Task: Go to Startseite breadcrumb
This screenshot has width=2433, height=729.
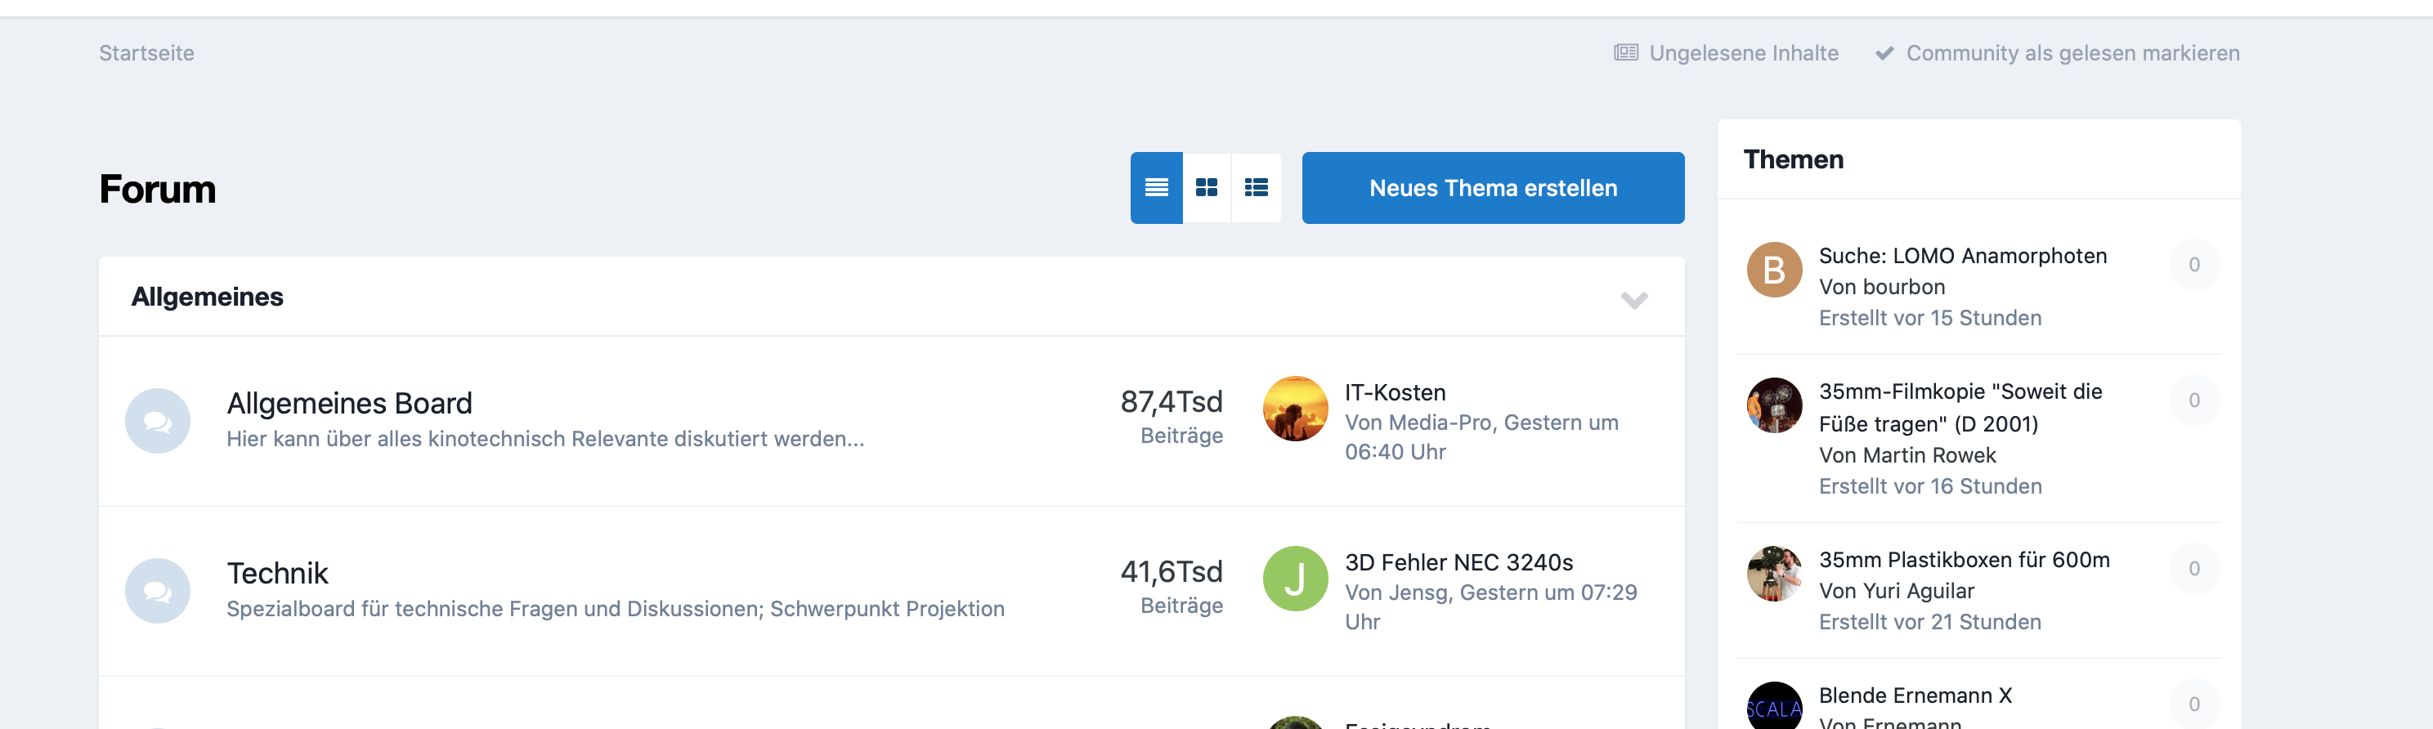Action: (x=146, y=53)
